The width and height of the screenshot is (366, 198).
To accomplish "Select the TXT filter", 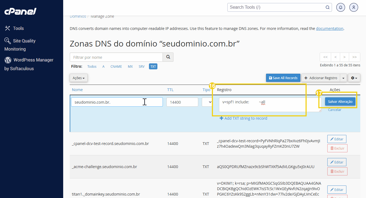I will pos(153,66).
